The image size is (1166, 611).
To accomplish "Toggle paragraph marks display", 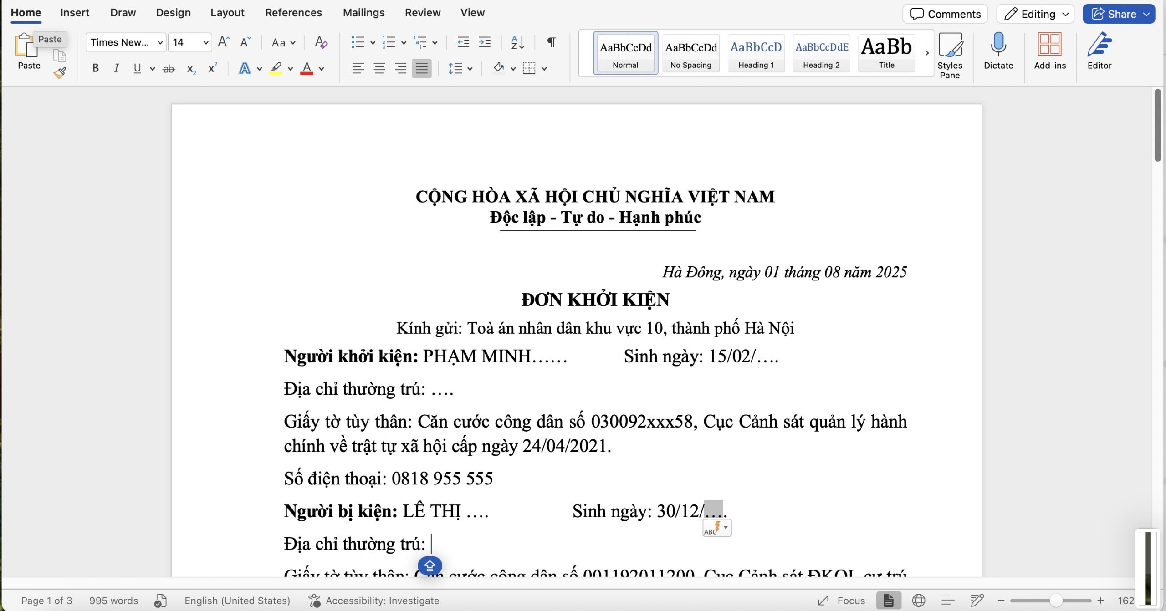I will [x=551, y=42].
